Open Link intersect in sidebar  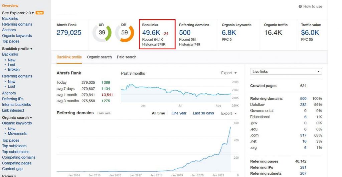pyautogui.click(x=13, y=110)
